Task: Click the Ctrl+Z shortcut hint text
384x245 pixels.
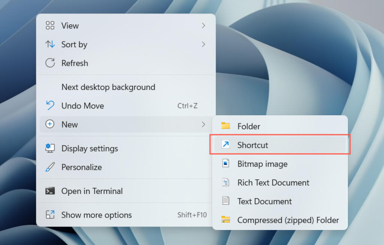Action: pos(187,105)
